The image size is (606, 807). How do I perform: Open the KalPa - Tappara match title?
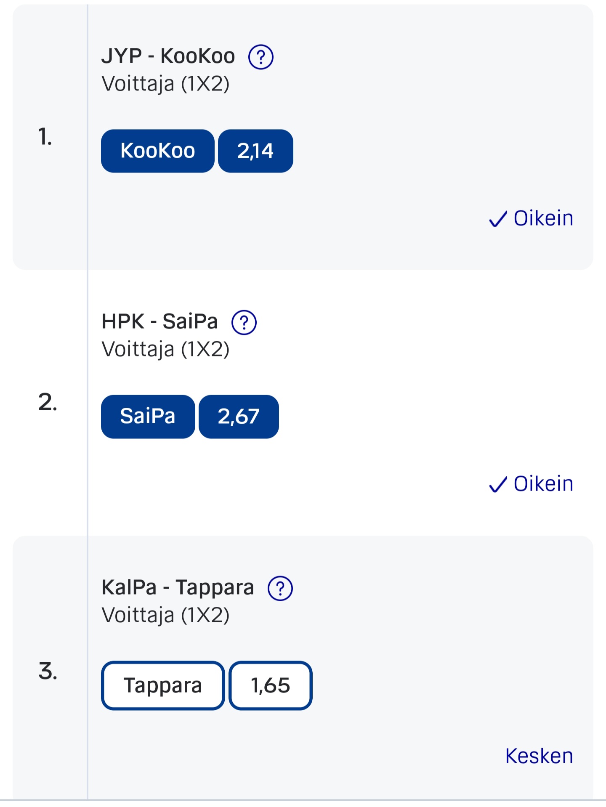click(178, 587)
